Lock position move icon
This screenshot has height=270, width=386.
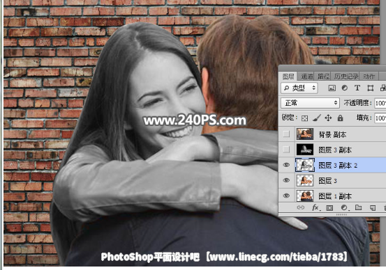coord(328,118)
